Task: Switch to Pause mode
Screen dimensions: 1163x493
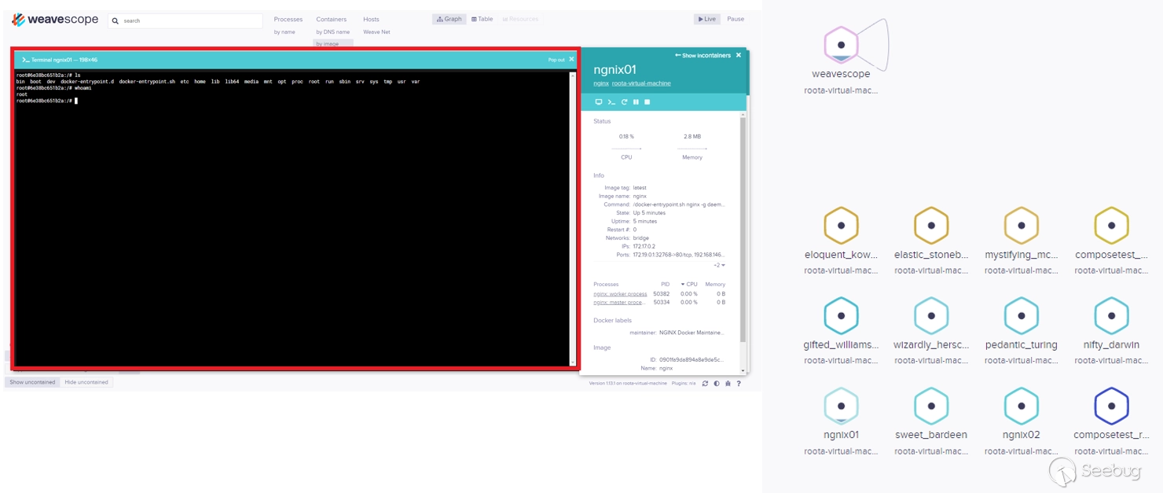Action: tap(735, 19)
